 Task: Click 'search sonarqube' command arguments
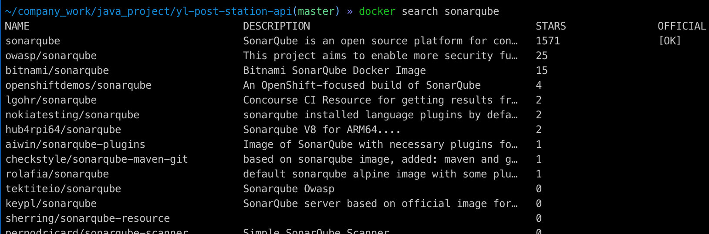click(x=450, y=11)
